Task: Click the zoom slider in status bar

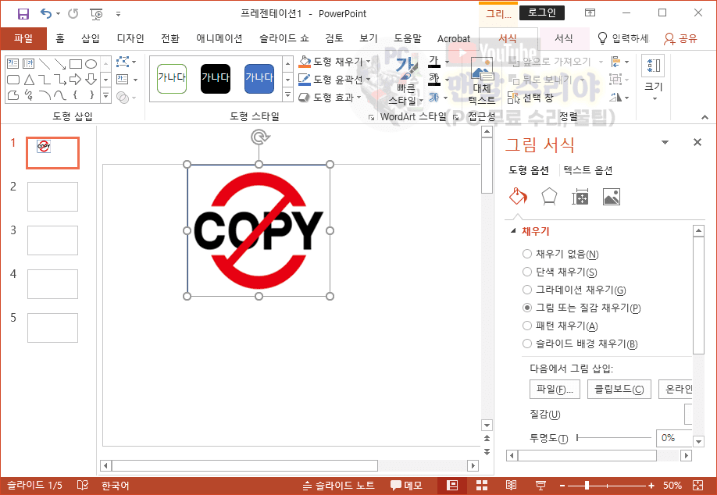Action: pyautogui.click(x=607, y=486)
